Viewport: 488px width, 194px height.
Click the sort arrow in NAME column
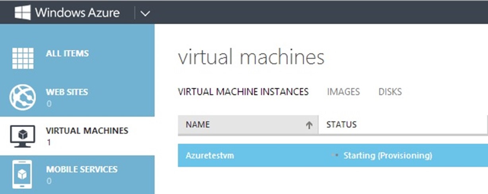(x=309, y=125)
